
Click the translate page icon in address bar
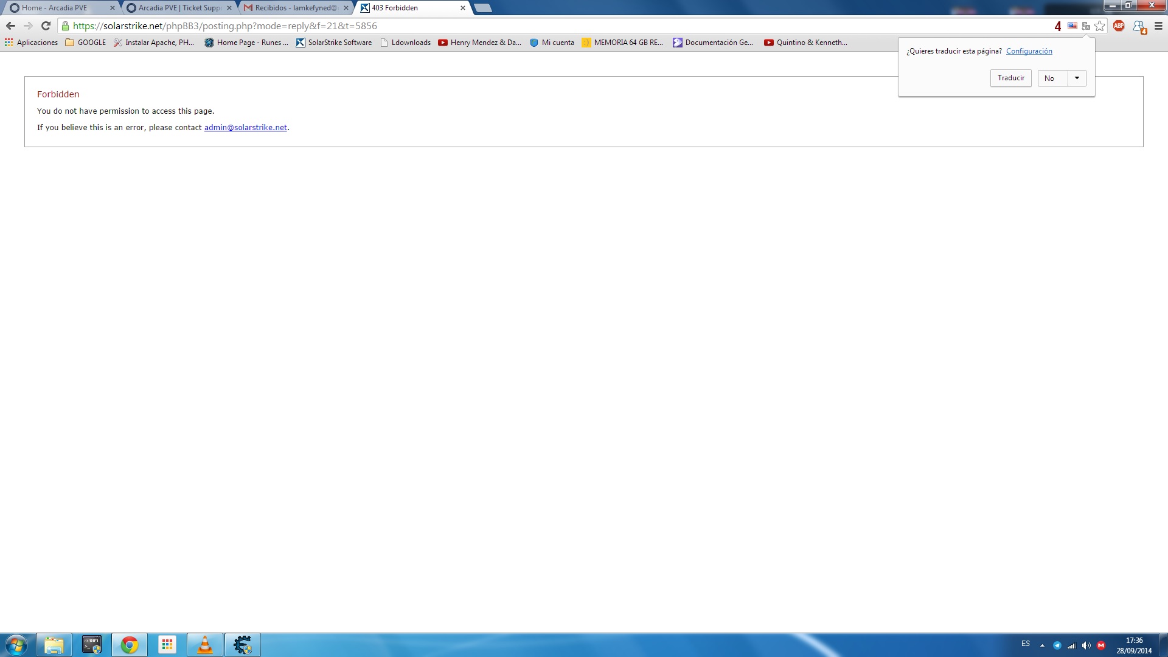[1086, 26]
